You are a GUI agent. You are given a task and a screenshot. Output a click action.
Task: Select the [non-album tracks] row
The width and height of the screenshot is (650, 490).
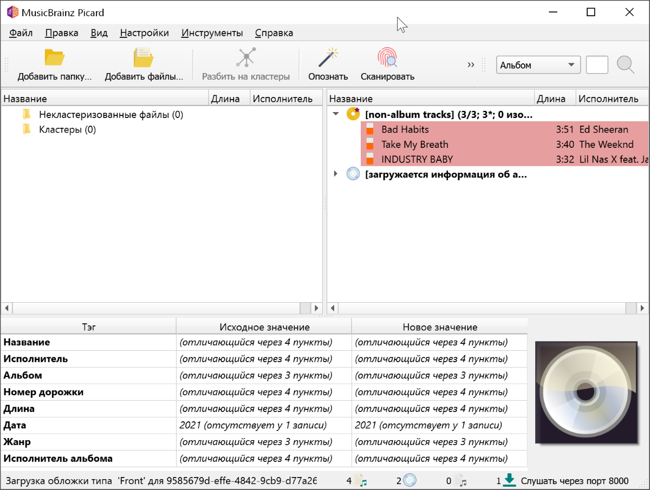pos(449,115)
